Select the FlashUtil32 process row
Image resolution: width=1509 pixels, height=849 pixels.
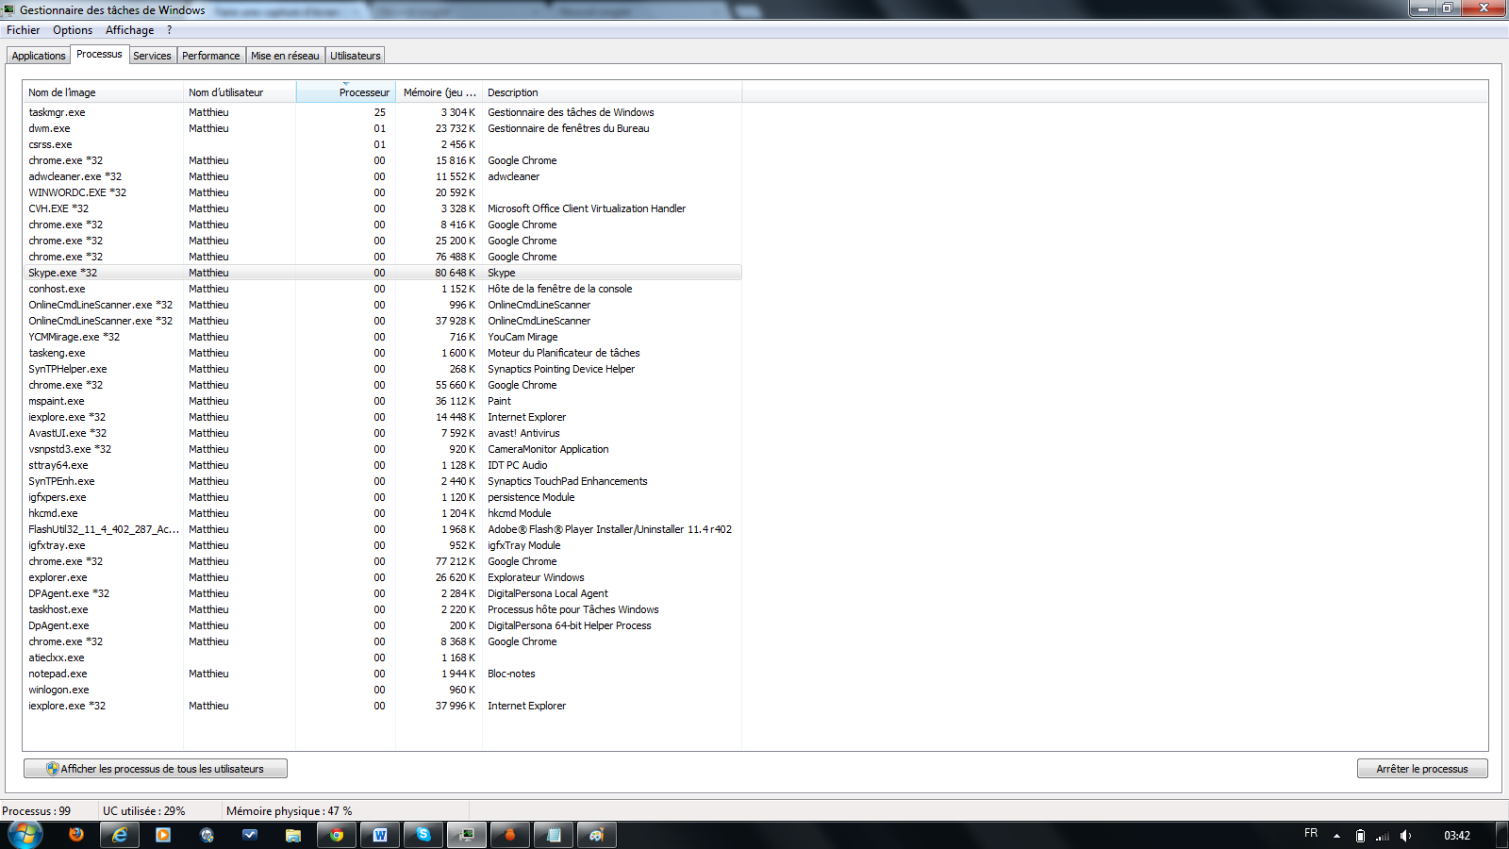[x=383, y=529]
